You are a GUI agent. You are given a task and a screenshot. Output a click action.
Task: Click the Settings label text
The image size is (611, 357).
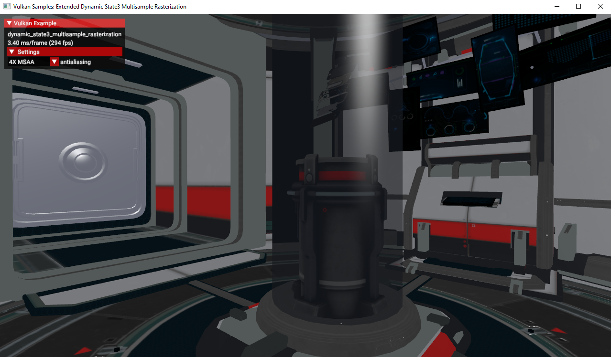[28, 52]
